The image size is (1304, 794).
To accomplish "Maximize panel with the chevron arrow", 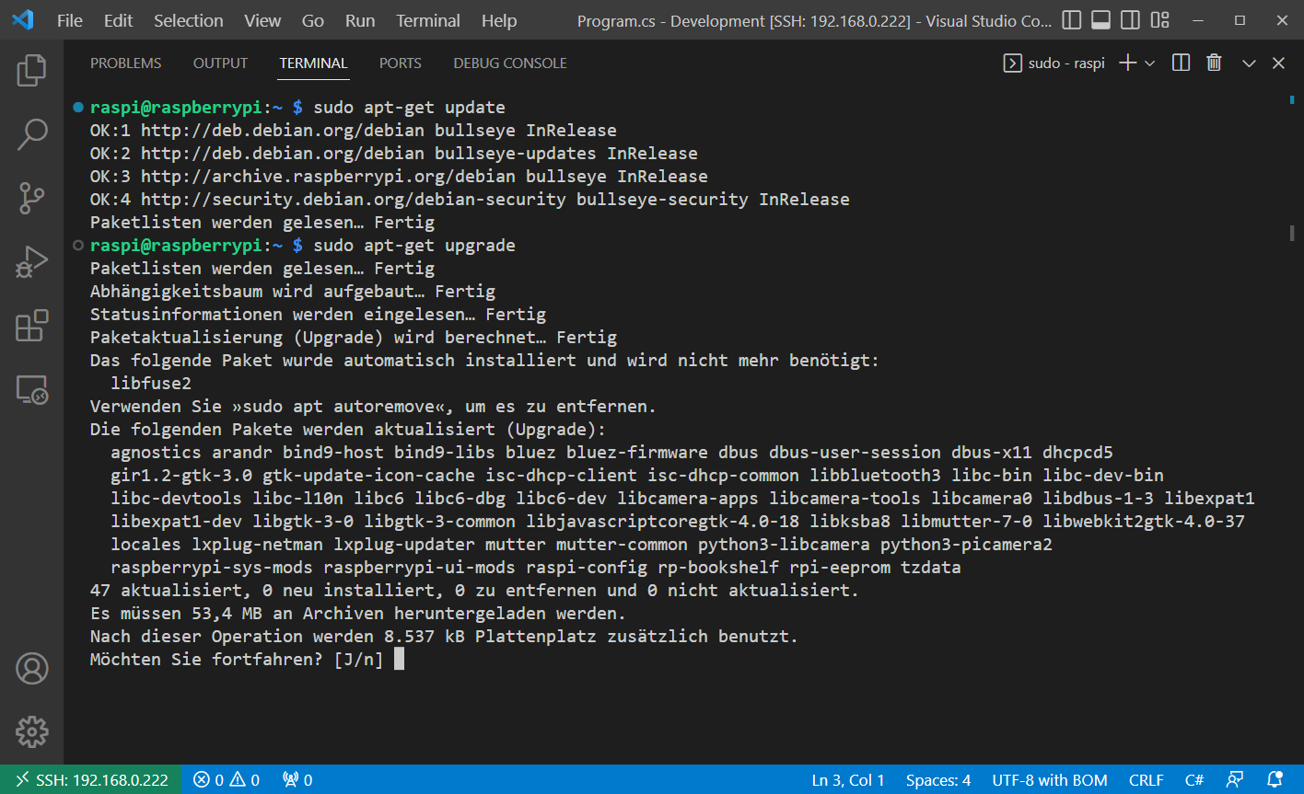I will click(x=1249, y=63).
